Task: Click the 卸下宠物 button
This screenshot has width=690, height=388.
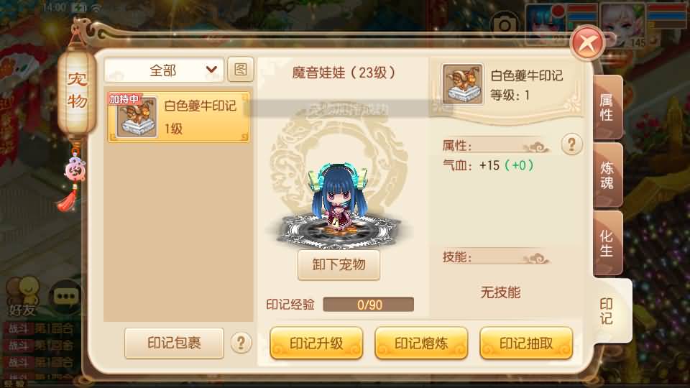Action: pos(339,265)
